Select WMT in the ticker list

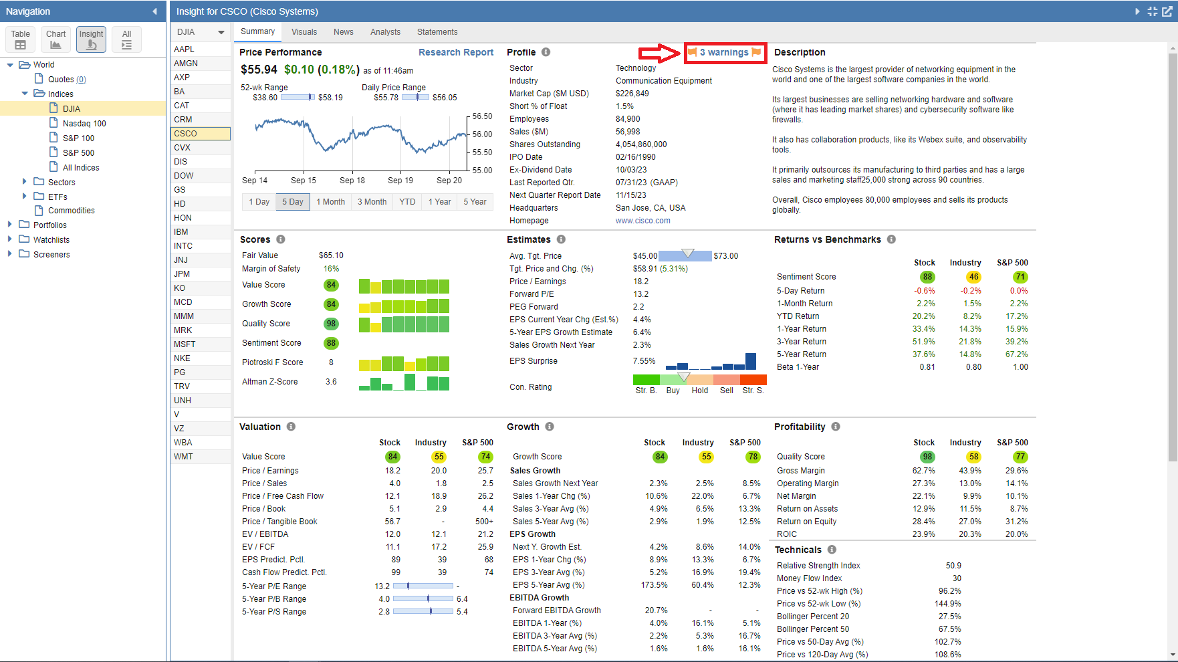(x=201, y=457)
